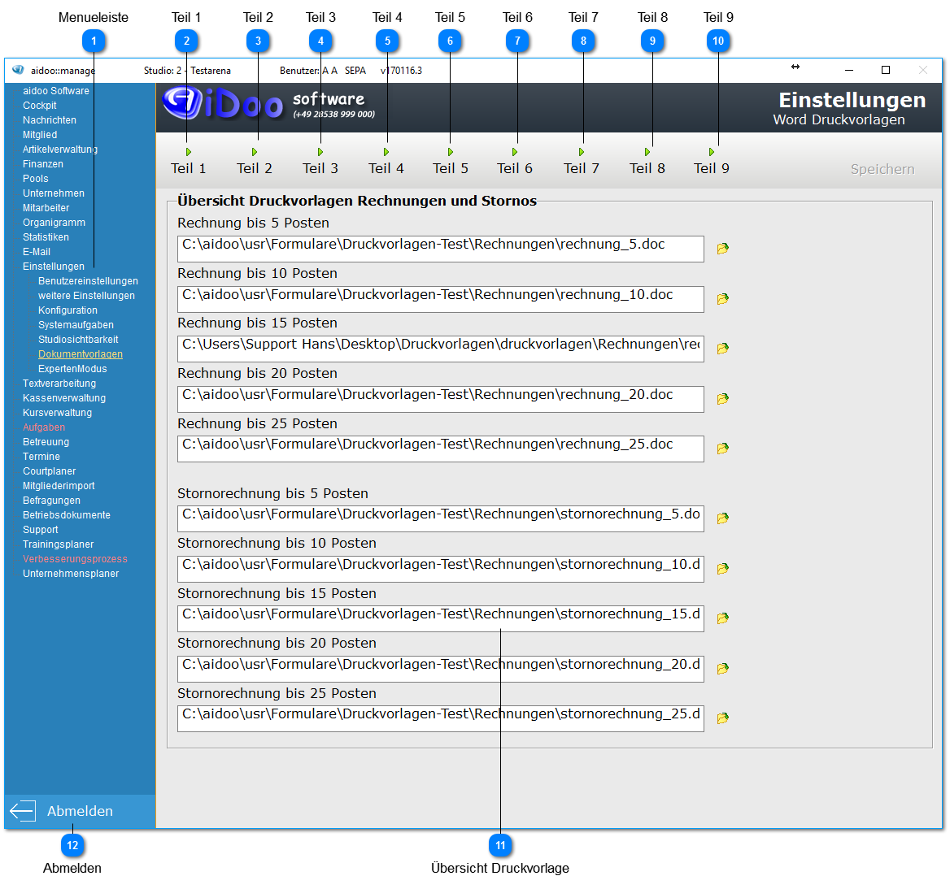Viewport: 950px width, 889px height.
Task: Browse file for Rechnung bis 10 Posten
Action: click(722, 299)
